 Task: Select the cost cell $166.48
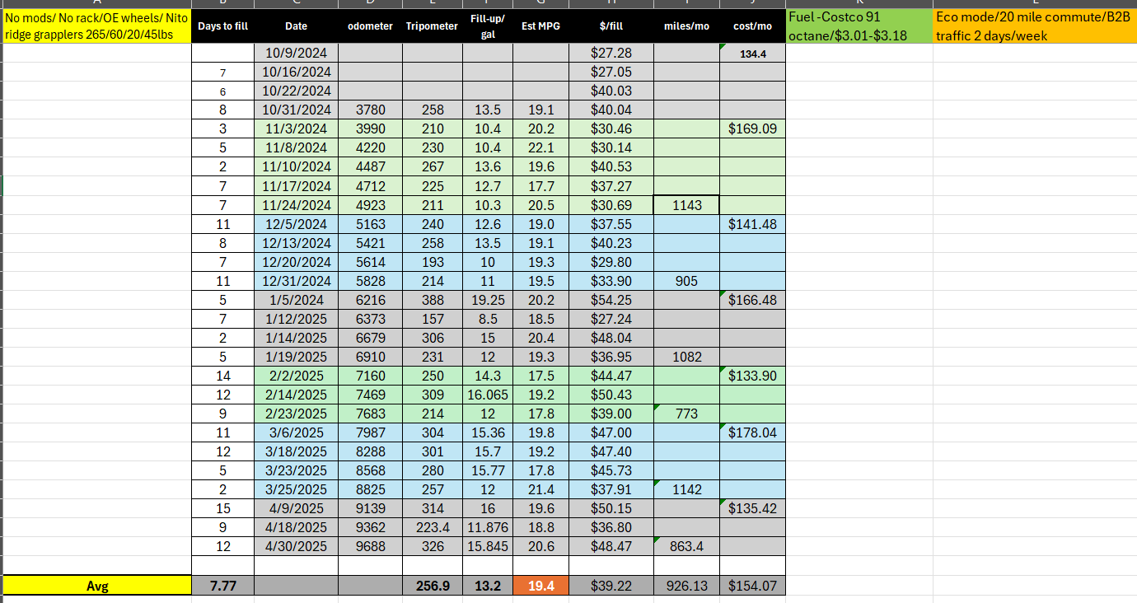(x=752, y=300)
